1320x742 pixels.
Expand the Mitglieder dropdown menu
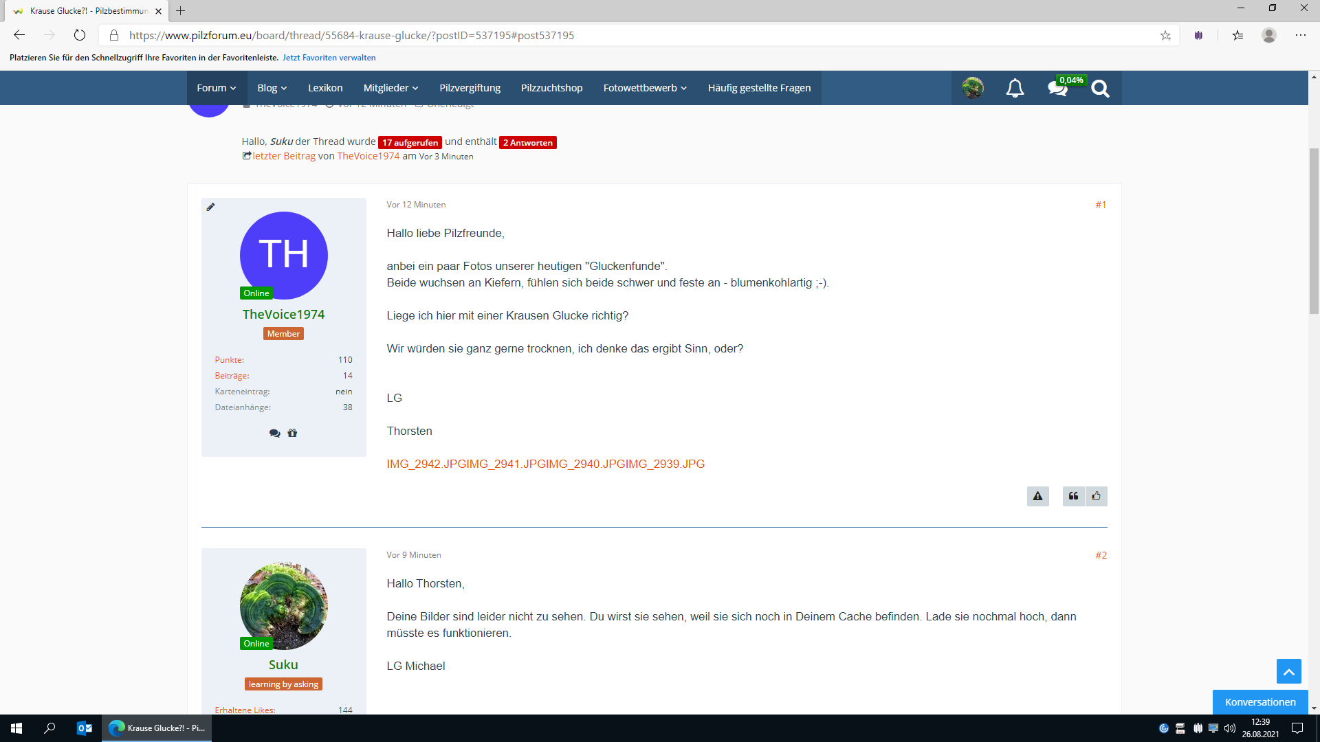[390, 88]
